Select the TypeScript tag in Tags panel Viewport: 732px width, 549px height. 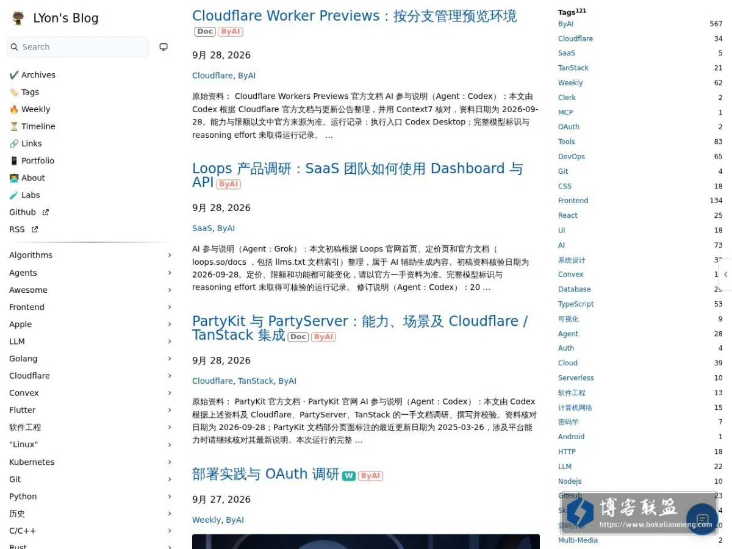pyautogui.click(x=576, y=304)
